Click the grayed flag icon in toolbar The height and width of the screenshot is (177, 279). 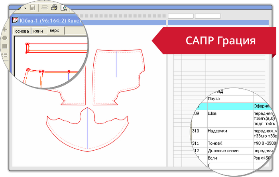45,8
